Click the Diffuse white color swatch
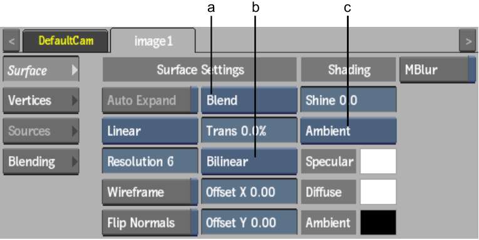479x240 pixels. pos(378,191)
